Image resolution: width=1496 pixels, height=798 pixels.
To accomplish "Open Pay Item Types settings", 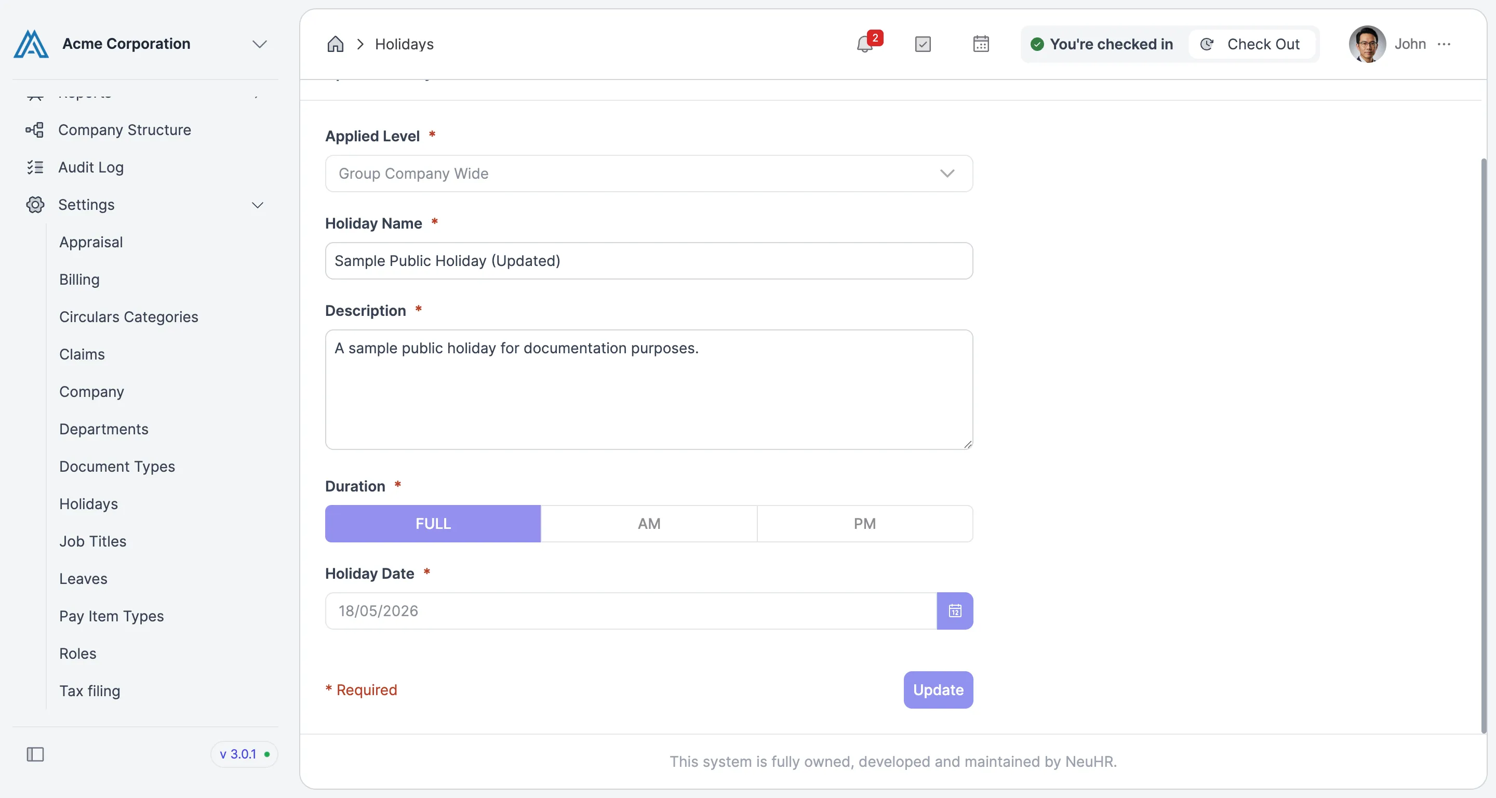I will [x=112, y=616].
